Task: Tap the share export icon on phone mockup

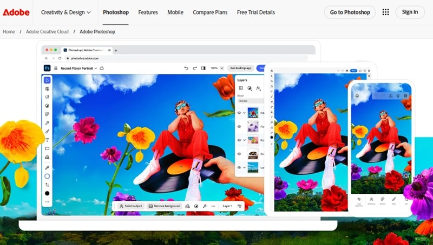Action: point(391,96)
